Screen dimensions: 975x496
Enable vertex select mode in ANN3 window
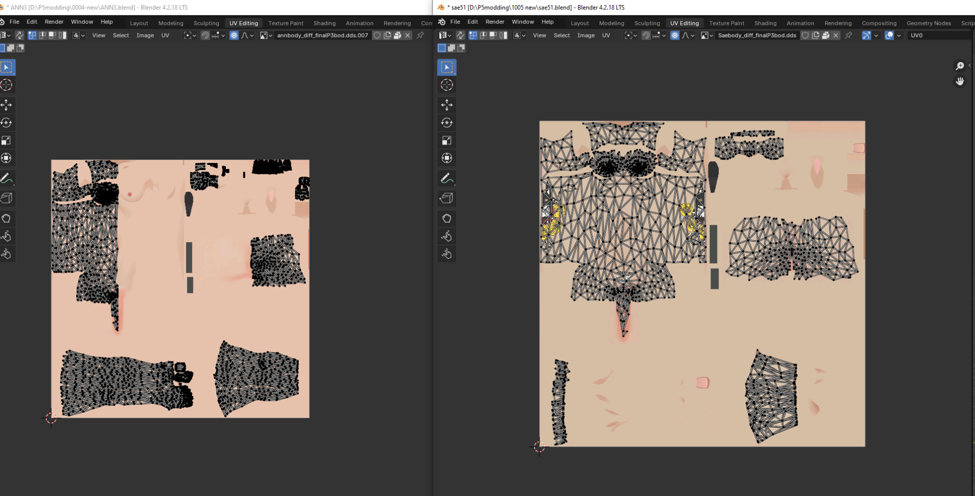tap(32, 36)
